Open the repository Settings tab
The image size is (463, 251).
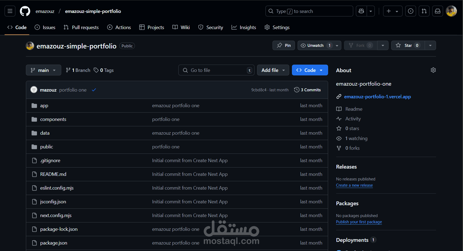(277, 27)
